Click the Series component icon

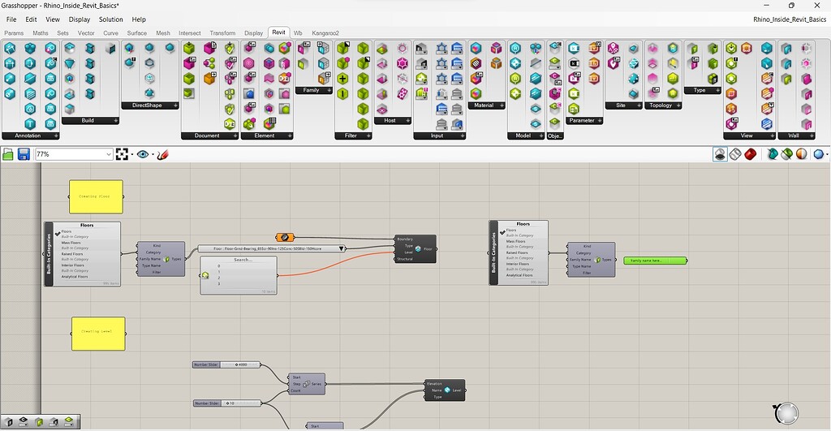(306, 384)
